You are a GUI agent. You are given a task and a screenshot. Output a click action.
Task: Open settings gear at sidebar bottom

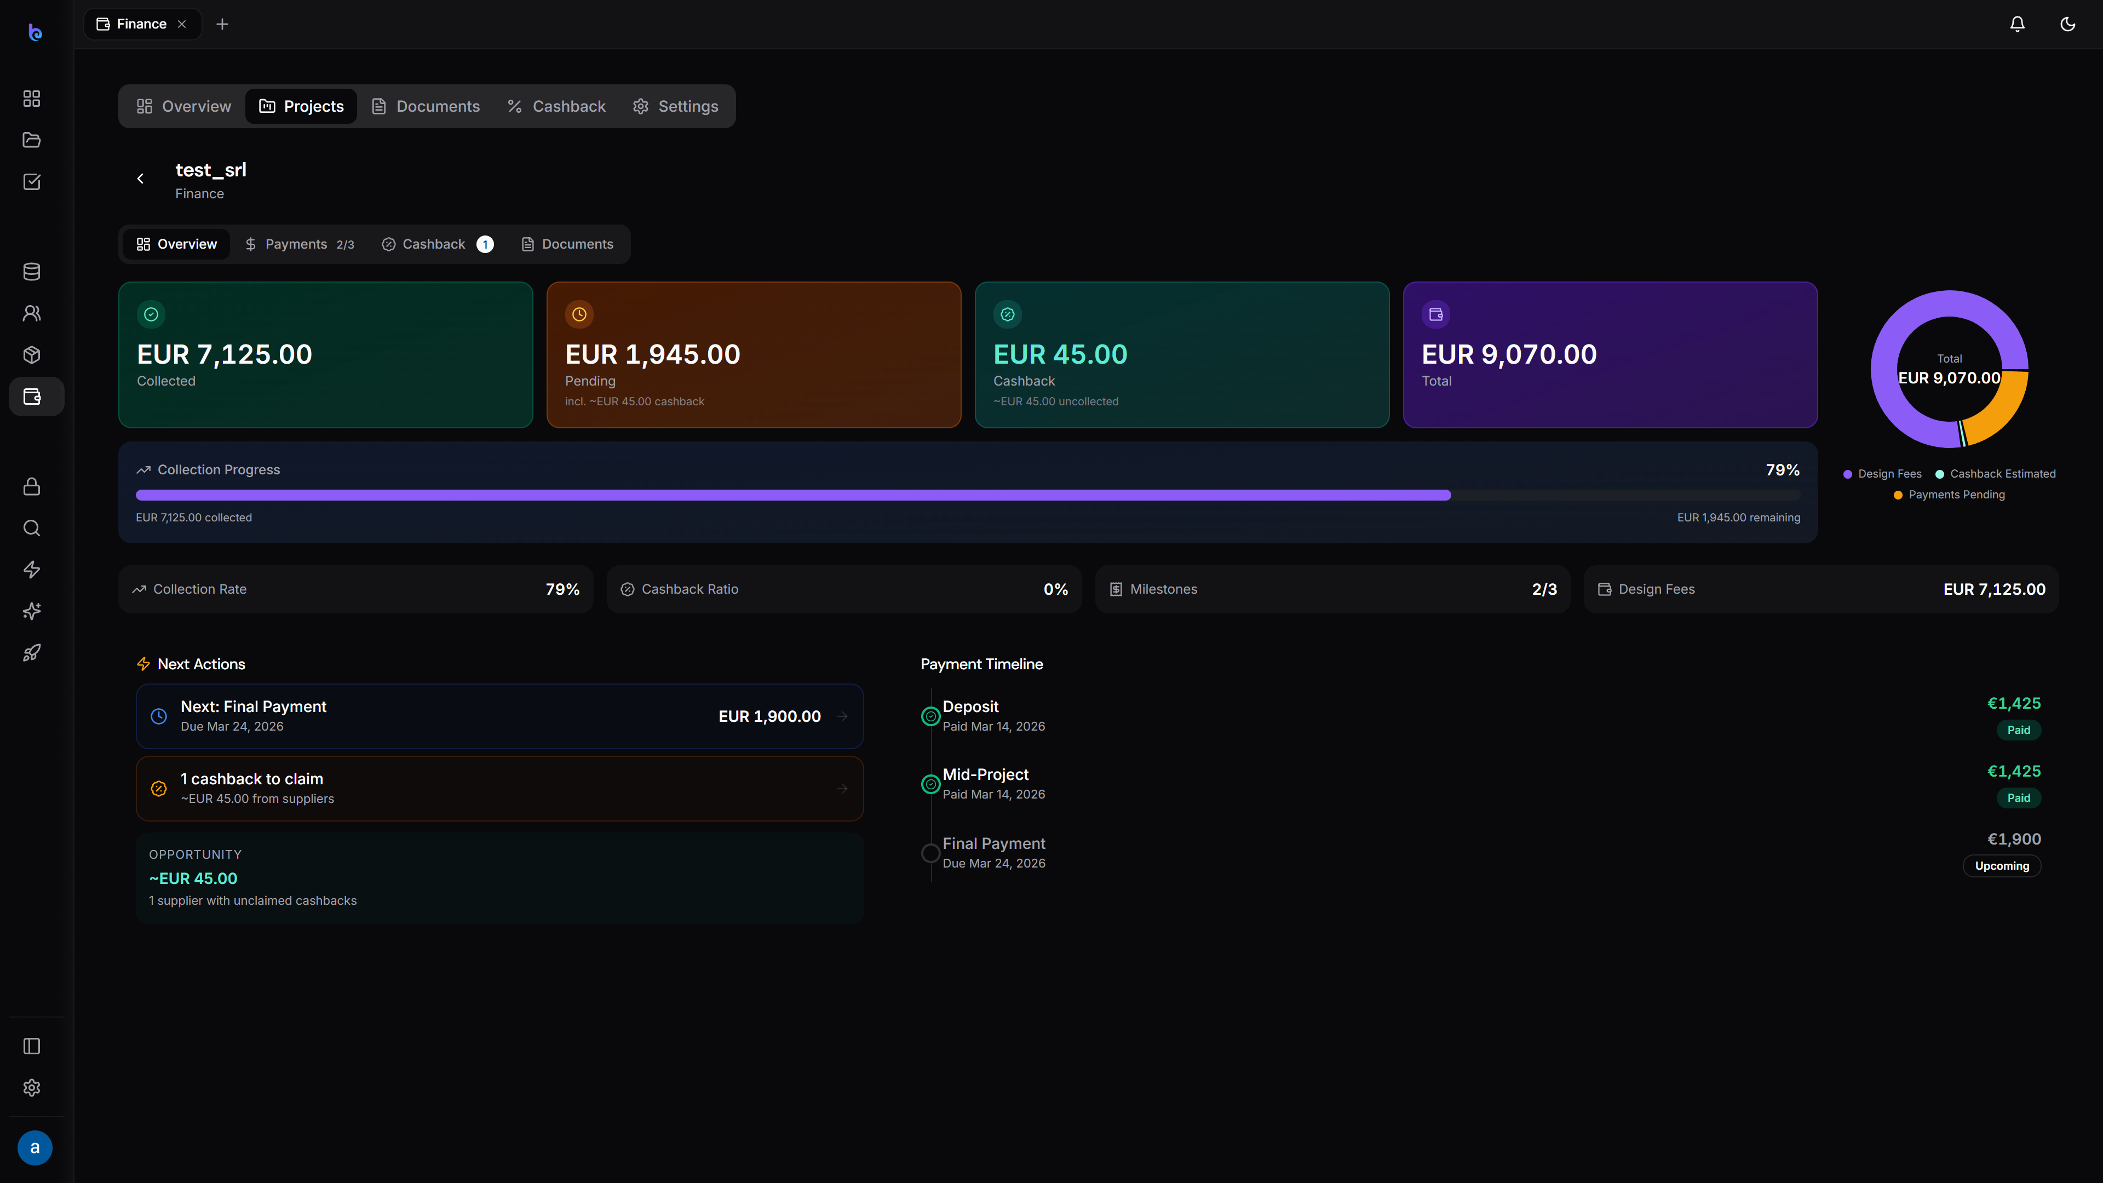click(x=32, y=1088)
